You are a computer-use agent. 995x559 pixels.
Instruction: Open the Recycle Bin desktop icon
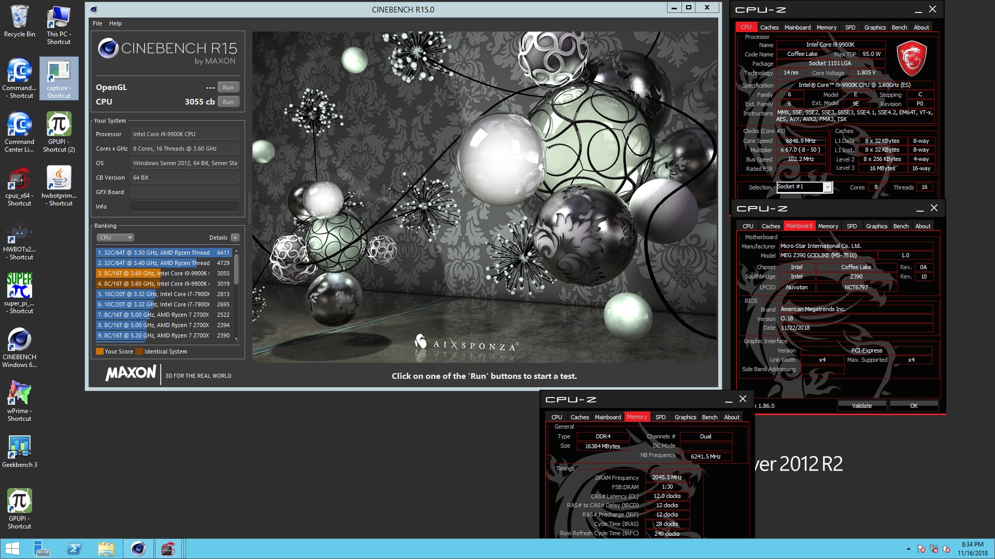pos(19,21)
